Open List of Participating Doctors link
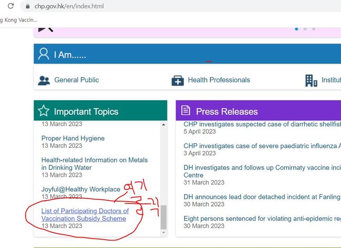 click(x=84, y=214)
